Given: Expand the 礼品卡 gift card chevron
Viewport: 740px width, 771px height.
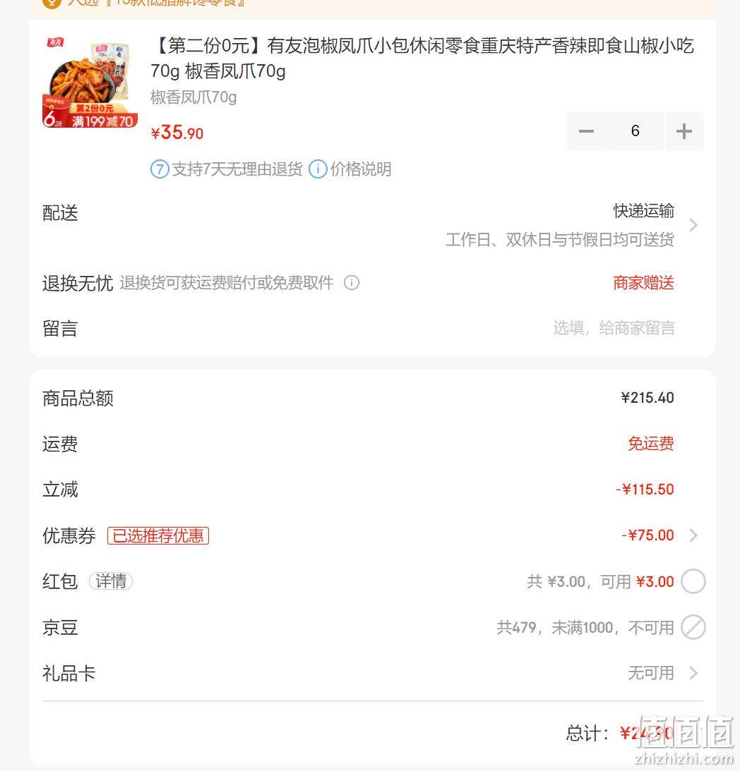Looking at the screenshot, I should click(x=693, y=673).
